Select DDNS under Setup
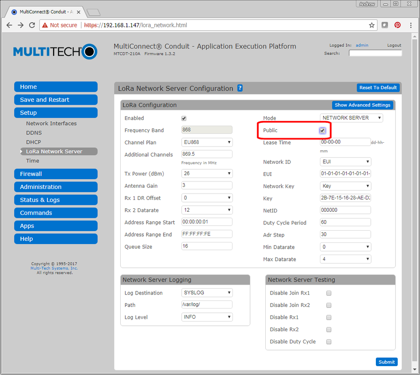Screen dimensions: 420x375 [34, 133]
